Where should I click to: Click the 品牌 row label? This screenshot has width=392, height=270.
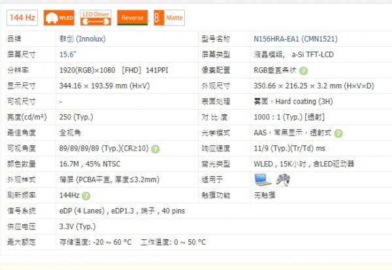tap(14, 39)
